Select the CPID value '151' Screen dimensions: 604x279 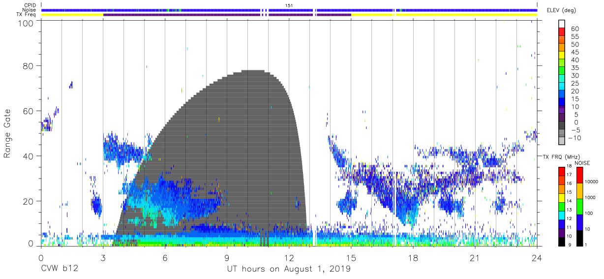pos(289,5)
